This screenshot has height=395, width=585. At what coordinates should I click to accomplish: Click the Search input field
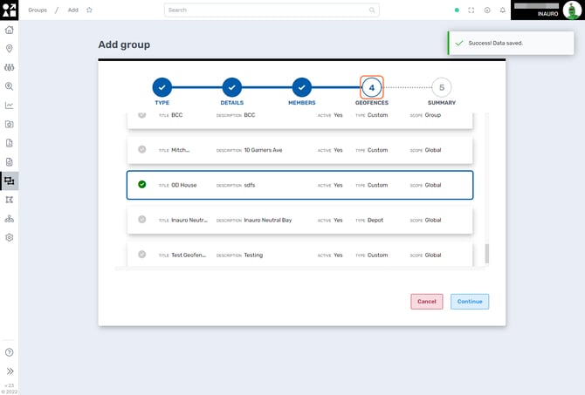pos(272,10)
